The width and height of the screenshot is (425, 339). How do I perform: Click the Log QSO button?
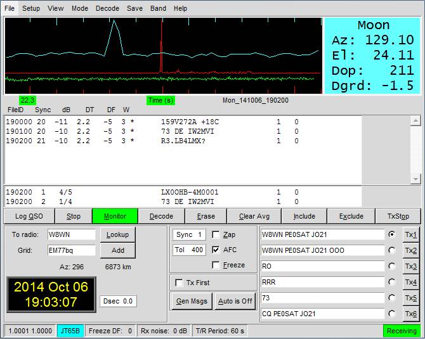(29, 216)
